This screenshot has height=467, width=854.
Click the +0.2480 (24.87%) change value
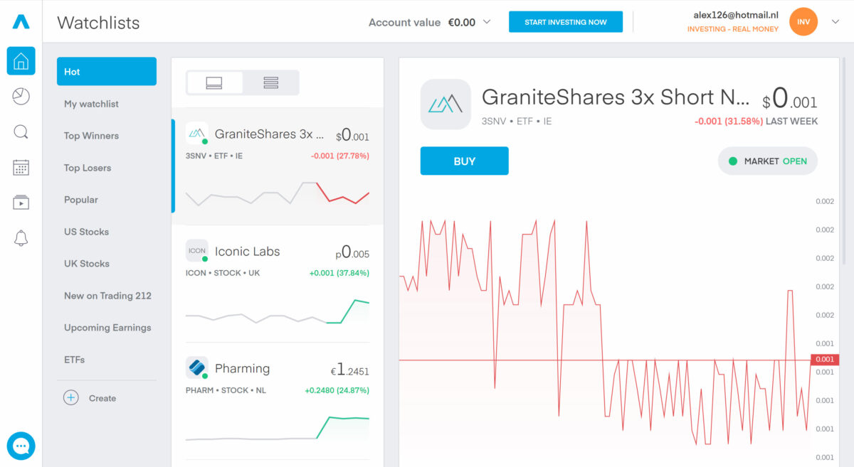337,390
